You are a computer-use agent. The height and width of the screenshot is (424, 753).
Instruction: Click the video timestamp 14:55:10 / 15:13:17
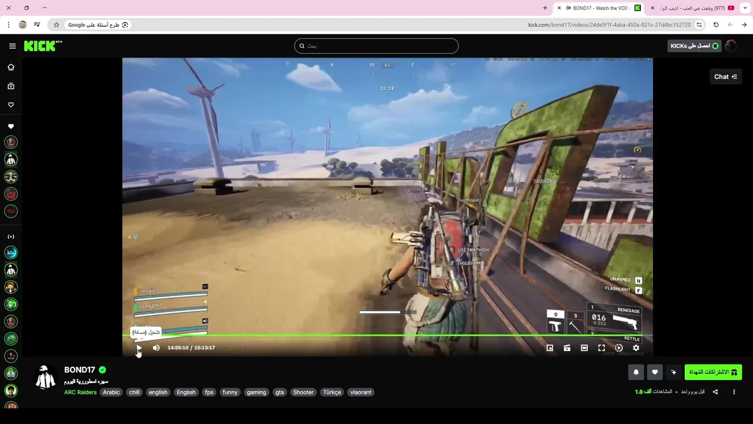click(x=191, y=348)
